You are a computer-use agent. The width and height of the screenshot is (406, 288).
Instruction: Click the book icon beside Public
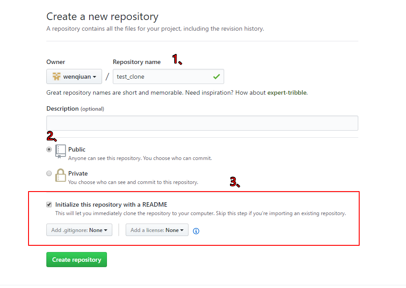pyautogui.click(x=61, y=151)
